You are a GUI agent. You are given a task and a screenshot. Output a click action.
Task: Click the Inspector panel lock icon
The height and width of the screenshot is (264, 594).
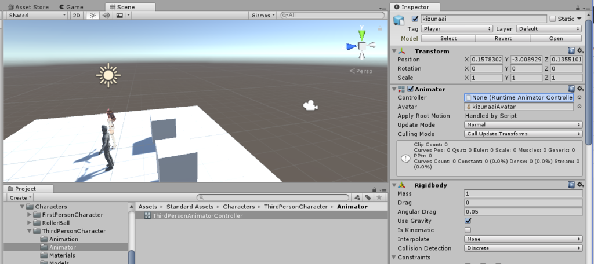(x=578, y=8)
